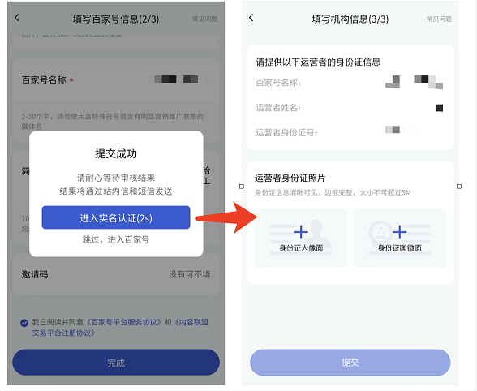The image size is (477, 391).
Task: Click 运营者身份证号 field value
Action: tap(403, 130)
